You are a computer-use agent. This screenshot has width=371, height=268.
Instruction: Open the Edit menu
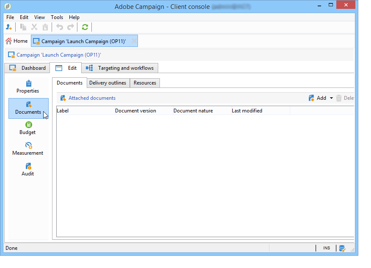pyautogui.click(x=24, y=17)
